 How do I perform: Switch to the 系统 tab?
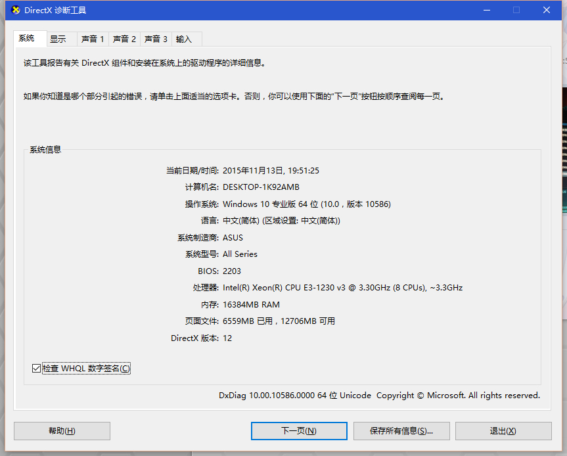point(30,38)
